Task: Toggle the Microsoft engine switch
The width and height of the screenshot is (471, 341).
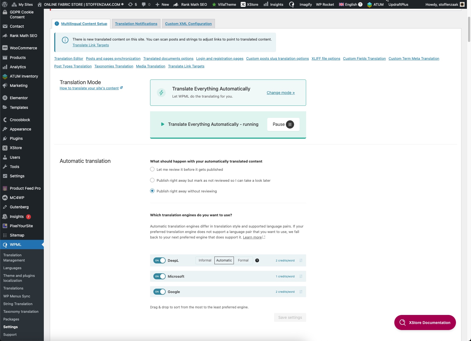Action: pyautogui.click(x=159, y=276)
